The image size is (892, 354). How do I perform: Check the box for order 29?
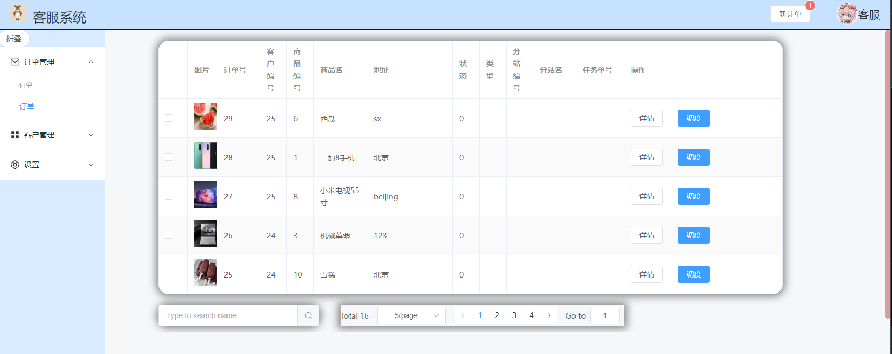pos(169,118)
